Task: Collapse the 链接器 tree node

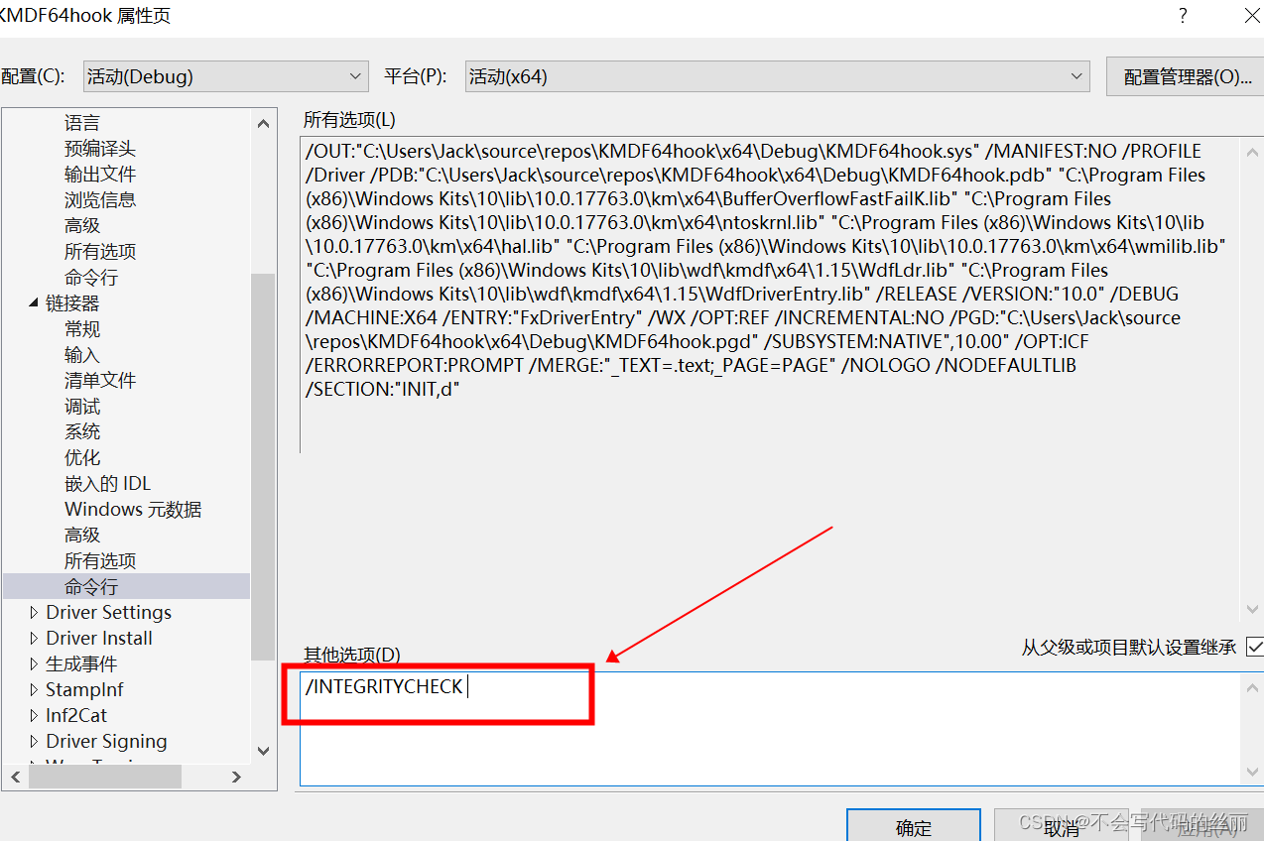Action: (x=34, y=303)
